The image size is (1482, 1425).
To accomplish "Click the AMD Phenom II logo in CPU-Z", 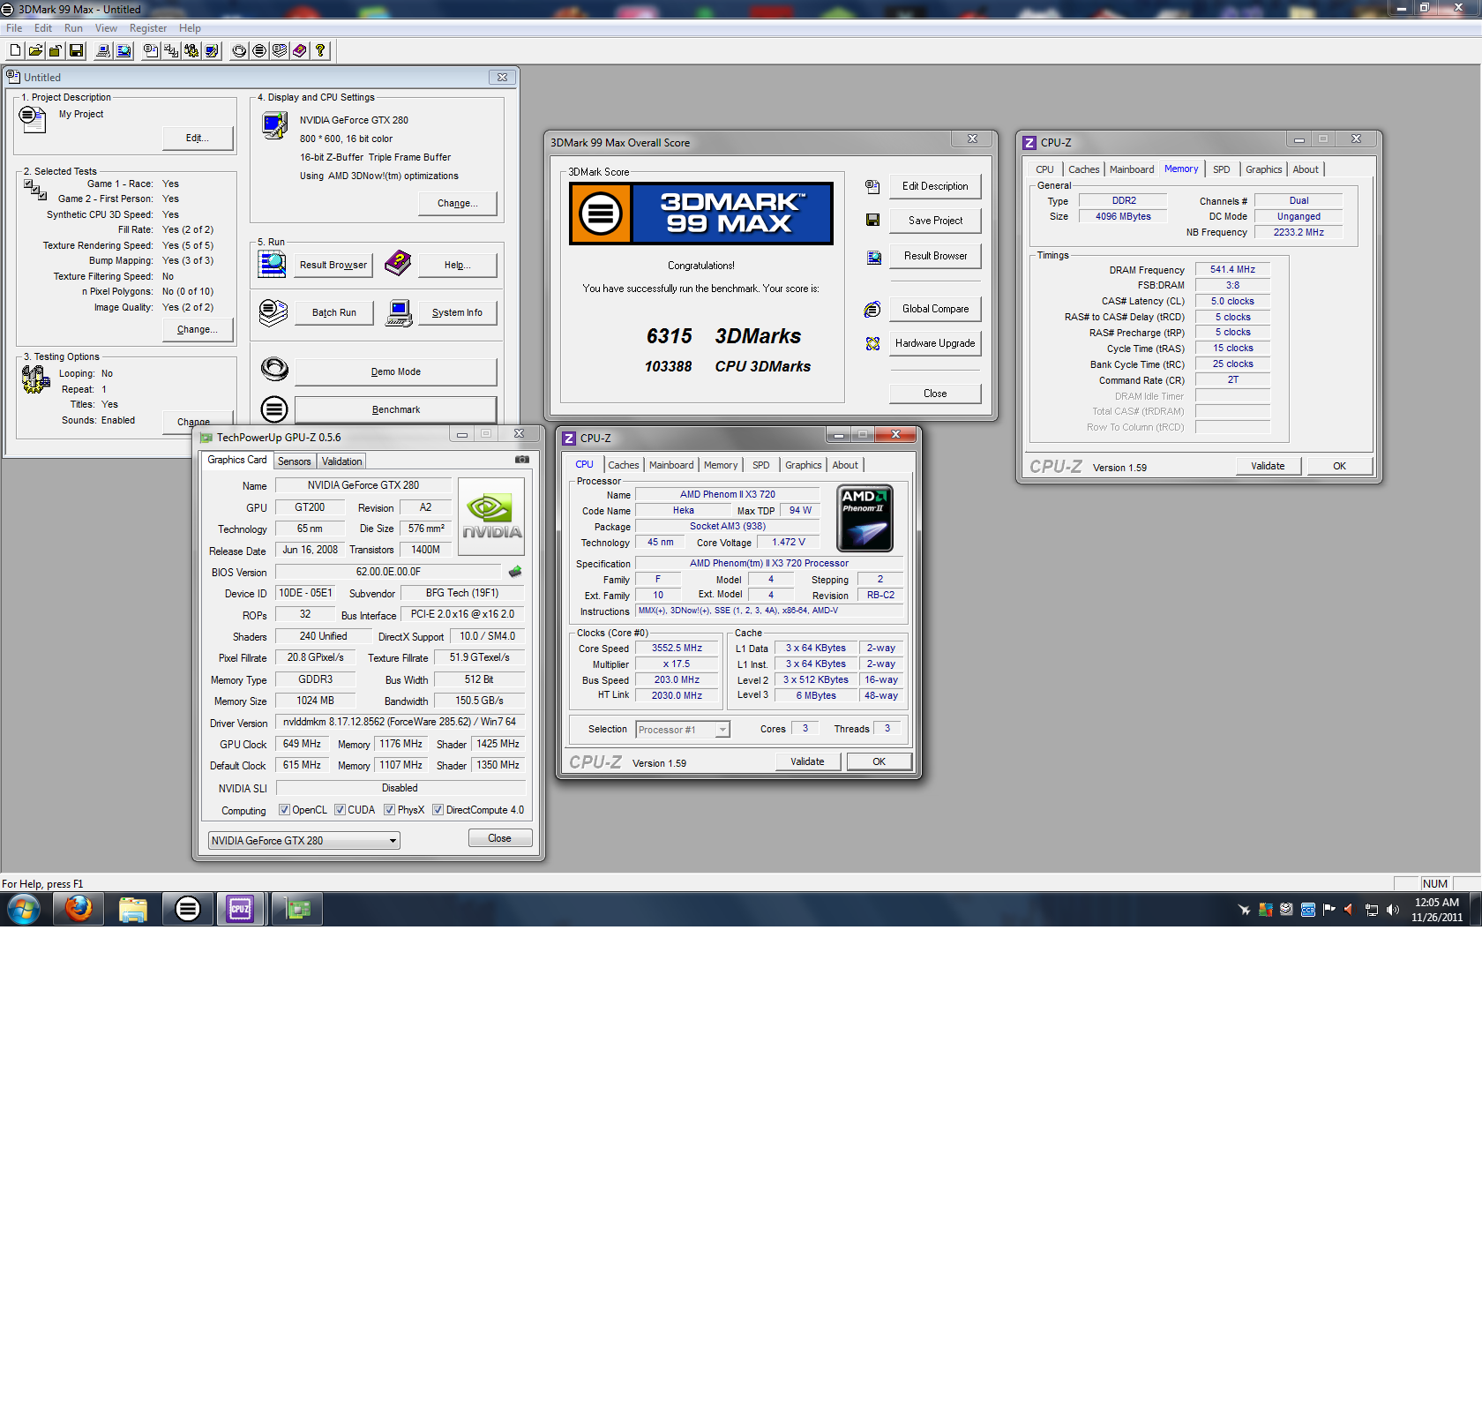I will [864, 519].
